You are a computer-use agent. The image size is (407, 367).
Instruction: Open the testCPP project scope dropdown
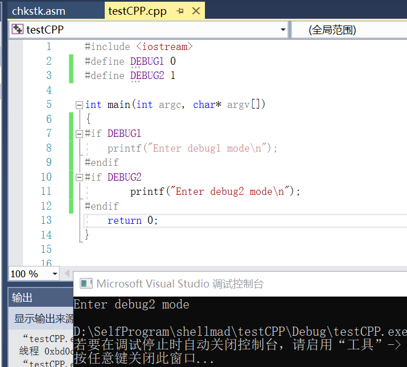(x=283, y=30)
